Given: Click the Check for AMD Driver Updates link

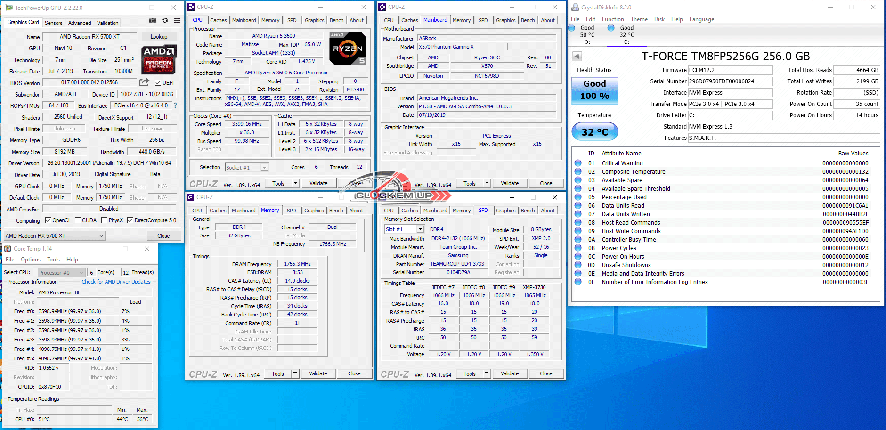Looking at the screenshot, I should pos(116,282).
